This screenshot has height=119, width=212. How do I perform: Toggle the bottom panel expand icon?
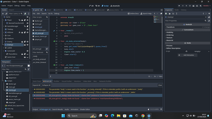click(161, 109)
